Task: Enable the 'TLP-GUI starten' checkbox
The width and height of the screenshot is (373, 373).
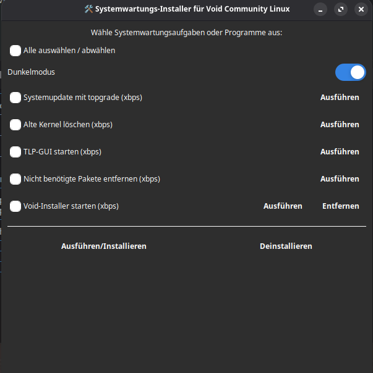Action: click(15, 152)
